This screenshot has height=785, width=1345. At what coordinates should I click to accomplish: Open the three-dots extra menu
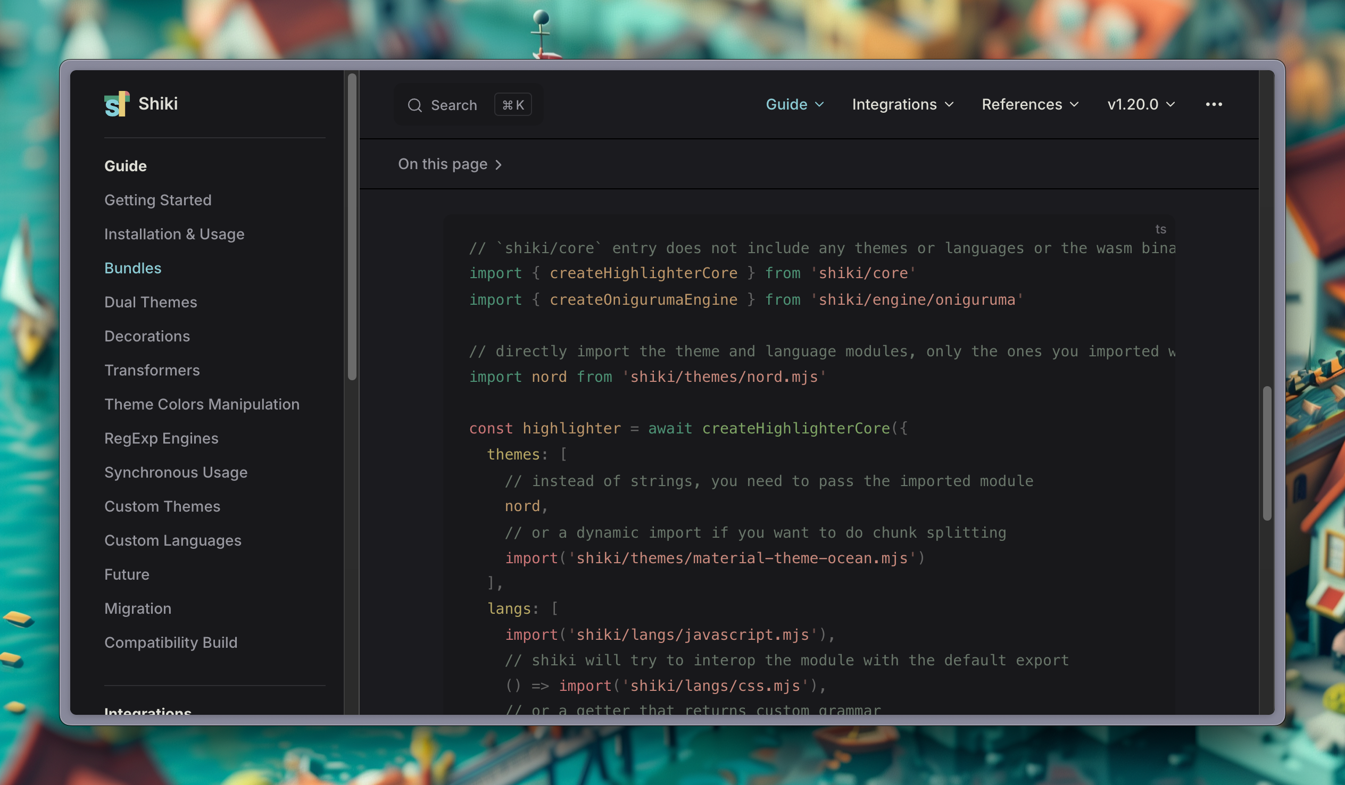click(x=1214, y=104)
